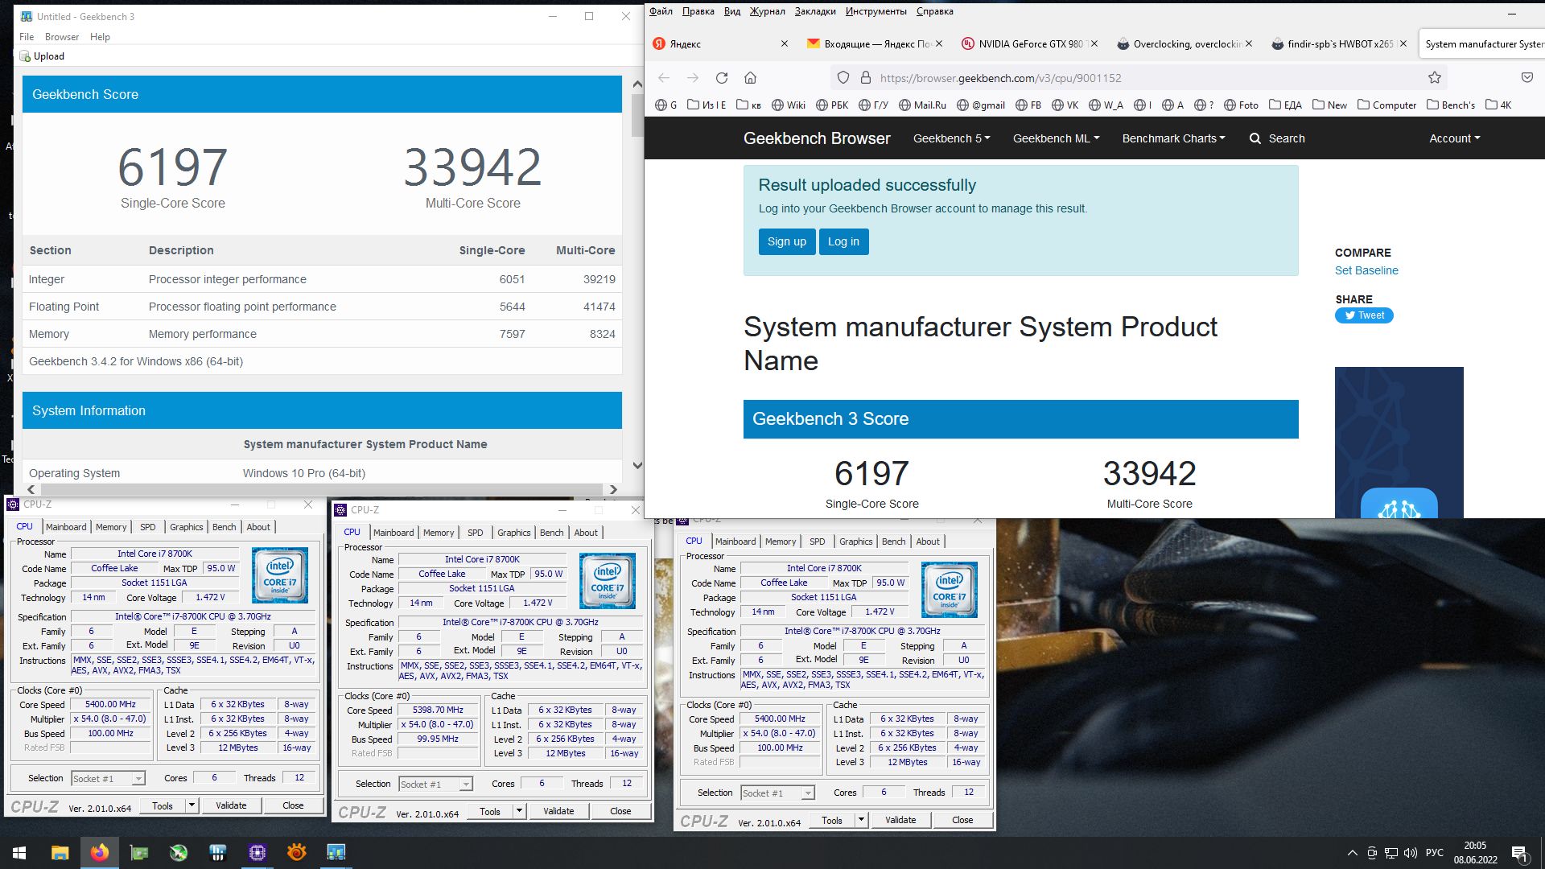Open the Pocket save icon
1545x869 pixels.
[x=1526, y=78]
